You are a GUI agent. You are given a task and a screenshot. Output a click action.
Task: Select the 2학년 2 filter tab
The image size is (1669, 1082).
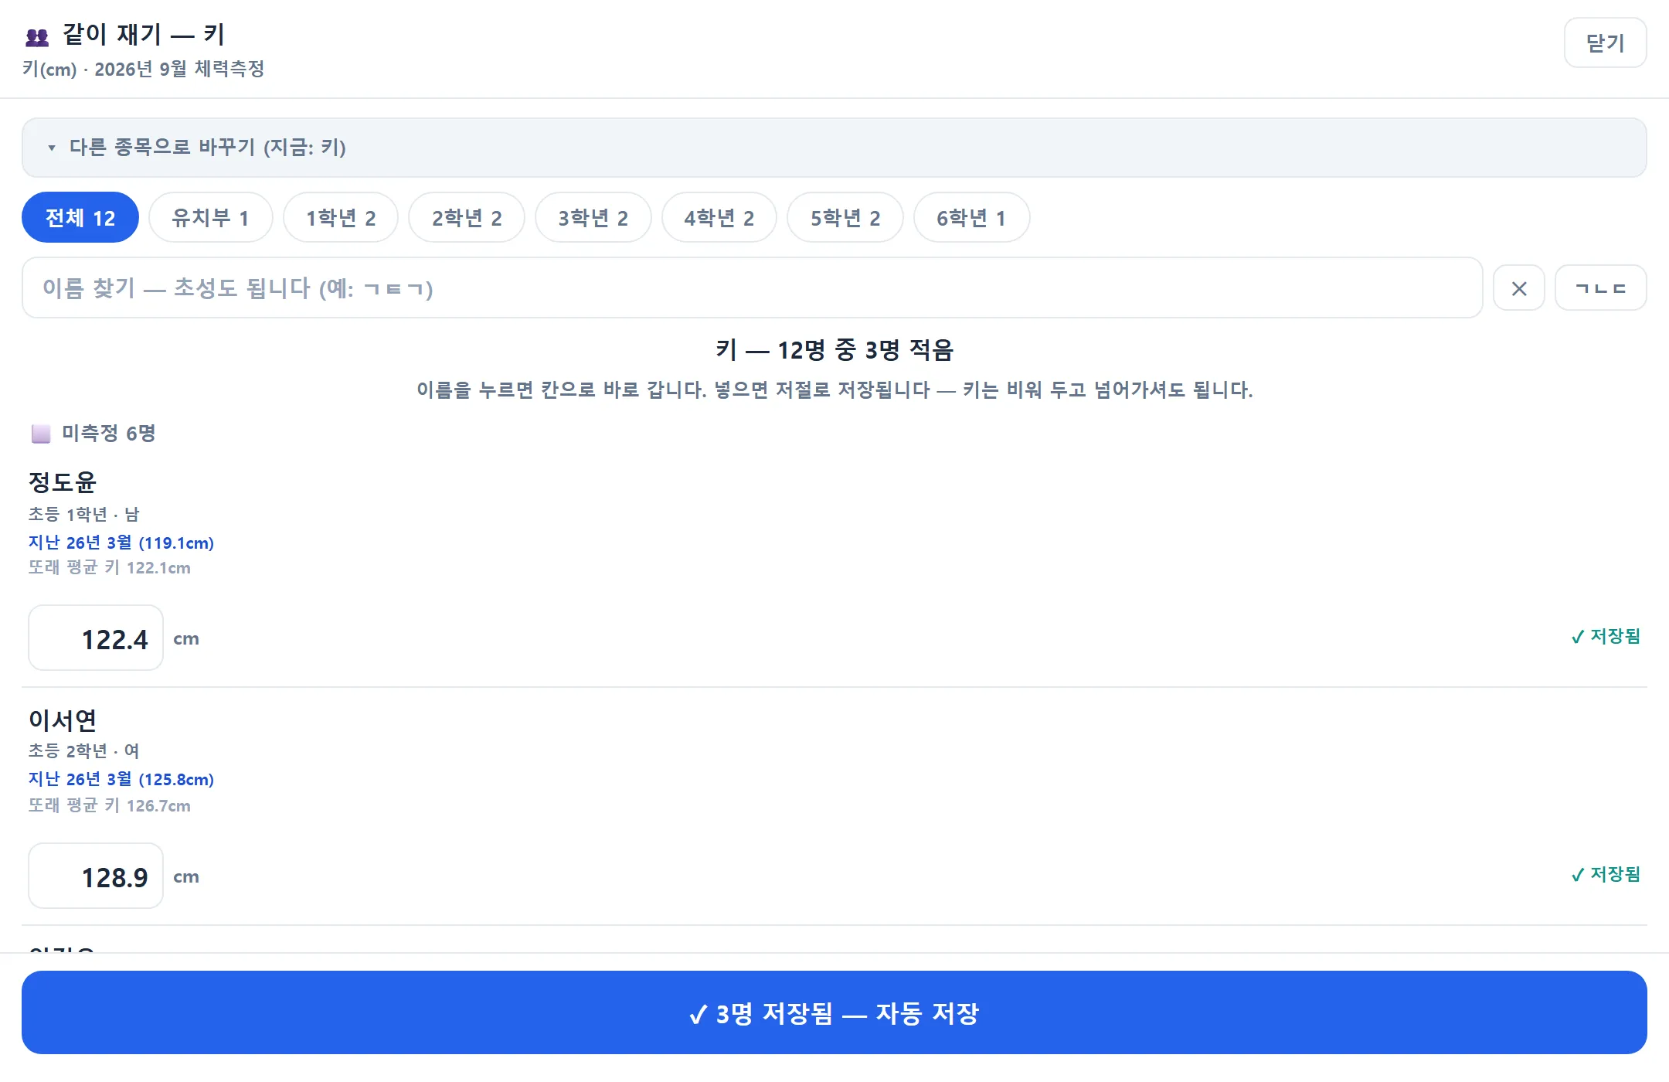(x=467, y=218)
